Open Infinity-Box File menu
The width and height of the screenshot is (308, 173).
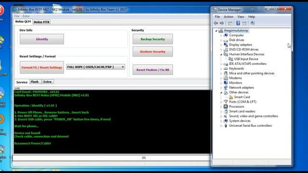click(17, 16)
